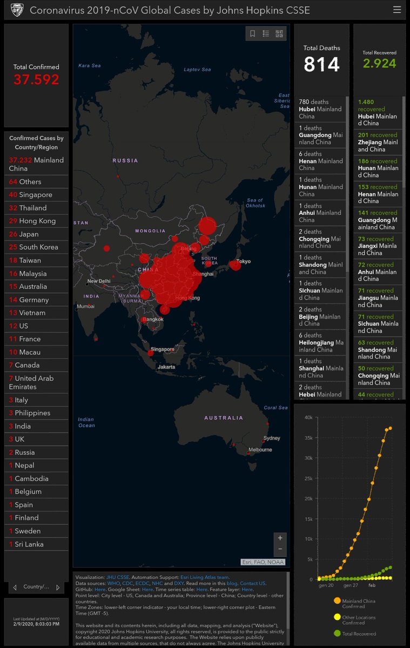The width and height of the screenshot is (410, 648).
Task: Zoom out on the map with minus button
Action: click(x=280, y=549)
